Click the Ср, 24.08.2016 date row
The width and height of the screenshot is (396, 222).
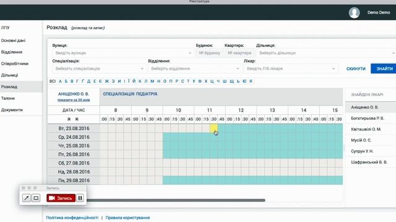(74, 137)
